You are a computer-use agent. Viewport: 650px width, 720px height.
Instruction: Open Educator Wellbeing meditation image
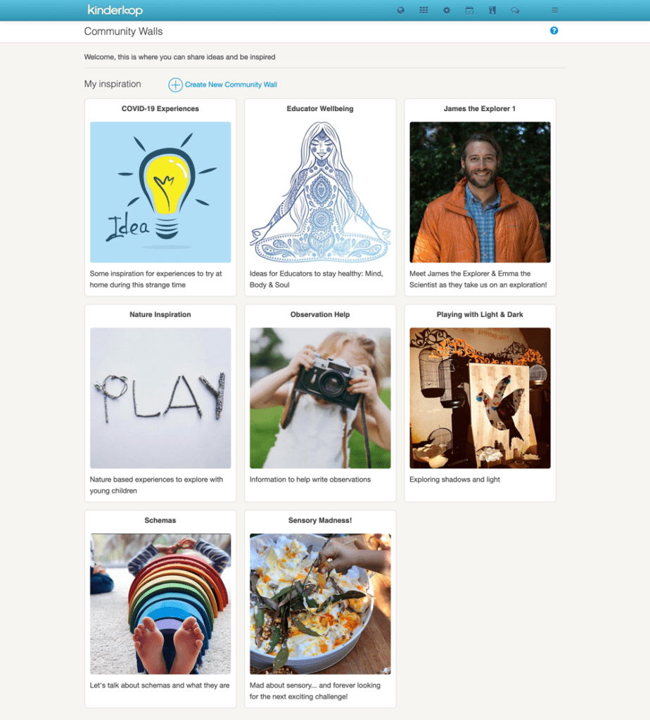pos(320,192)
